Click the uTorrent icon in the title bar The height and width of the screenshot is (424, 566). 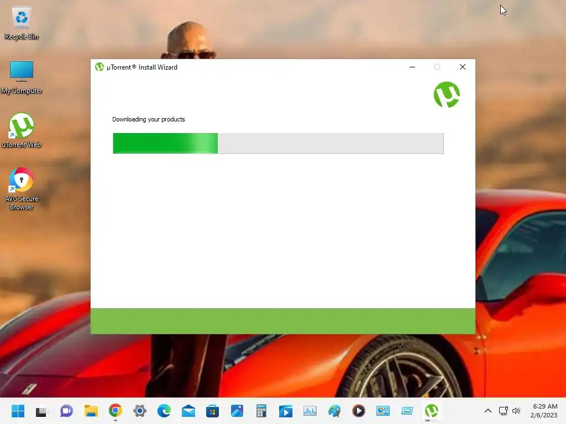tap(99, 67)
